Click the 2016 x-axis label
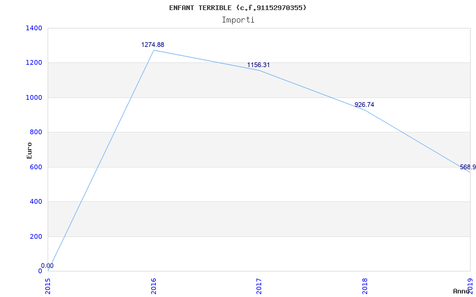476x297 pixels. point(154,286)
